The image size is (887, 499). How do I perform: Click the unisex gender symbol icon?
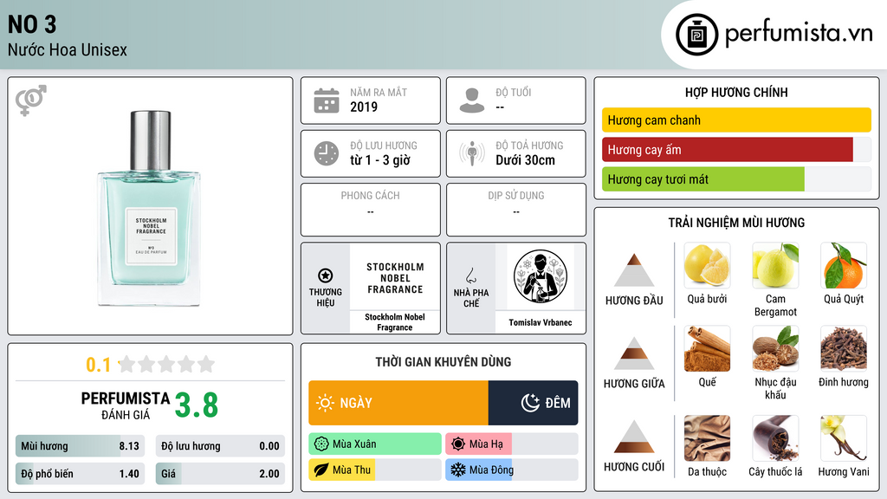[x=31, y=100]
